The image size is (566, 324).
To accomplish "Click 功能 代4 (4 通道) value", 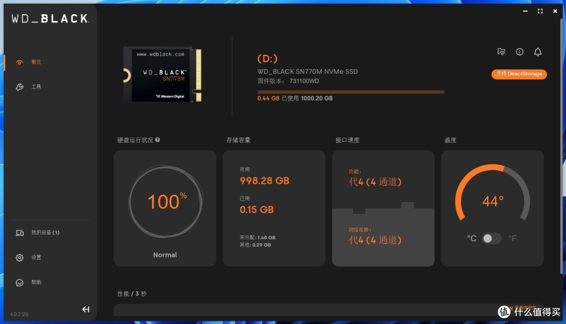I will click(375, 182).
